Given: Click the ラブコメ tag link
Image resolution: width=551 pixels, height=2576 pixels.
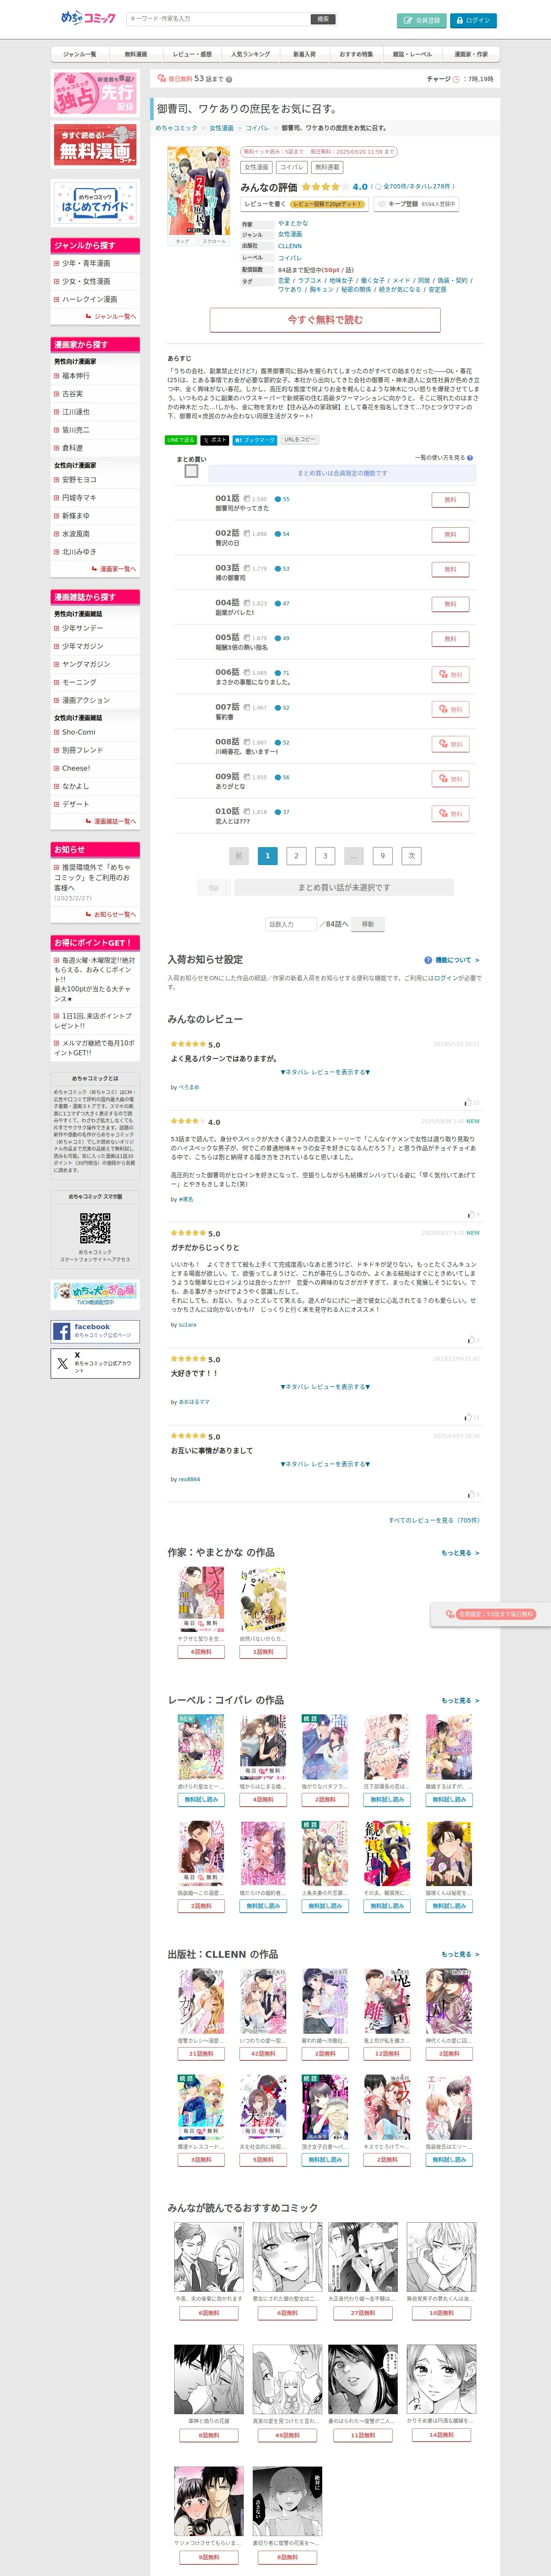Looking at the screenshot, I should coord(309,281).
